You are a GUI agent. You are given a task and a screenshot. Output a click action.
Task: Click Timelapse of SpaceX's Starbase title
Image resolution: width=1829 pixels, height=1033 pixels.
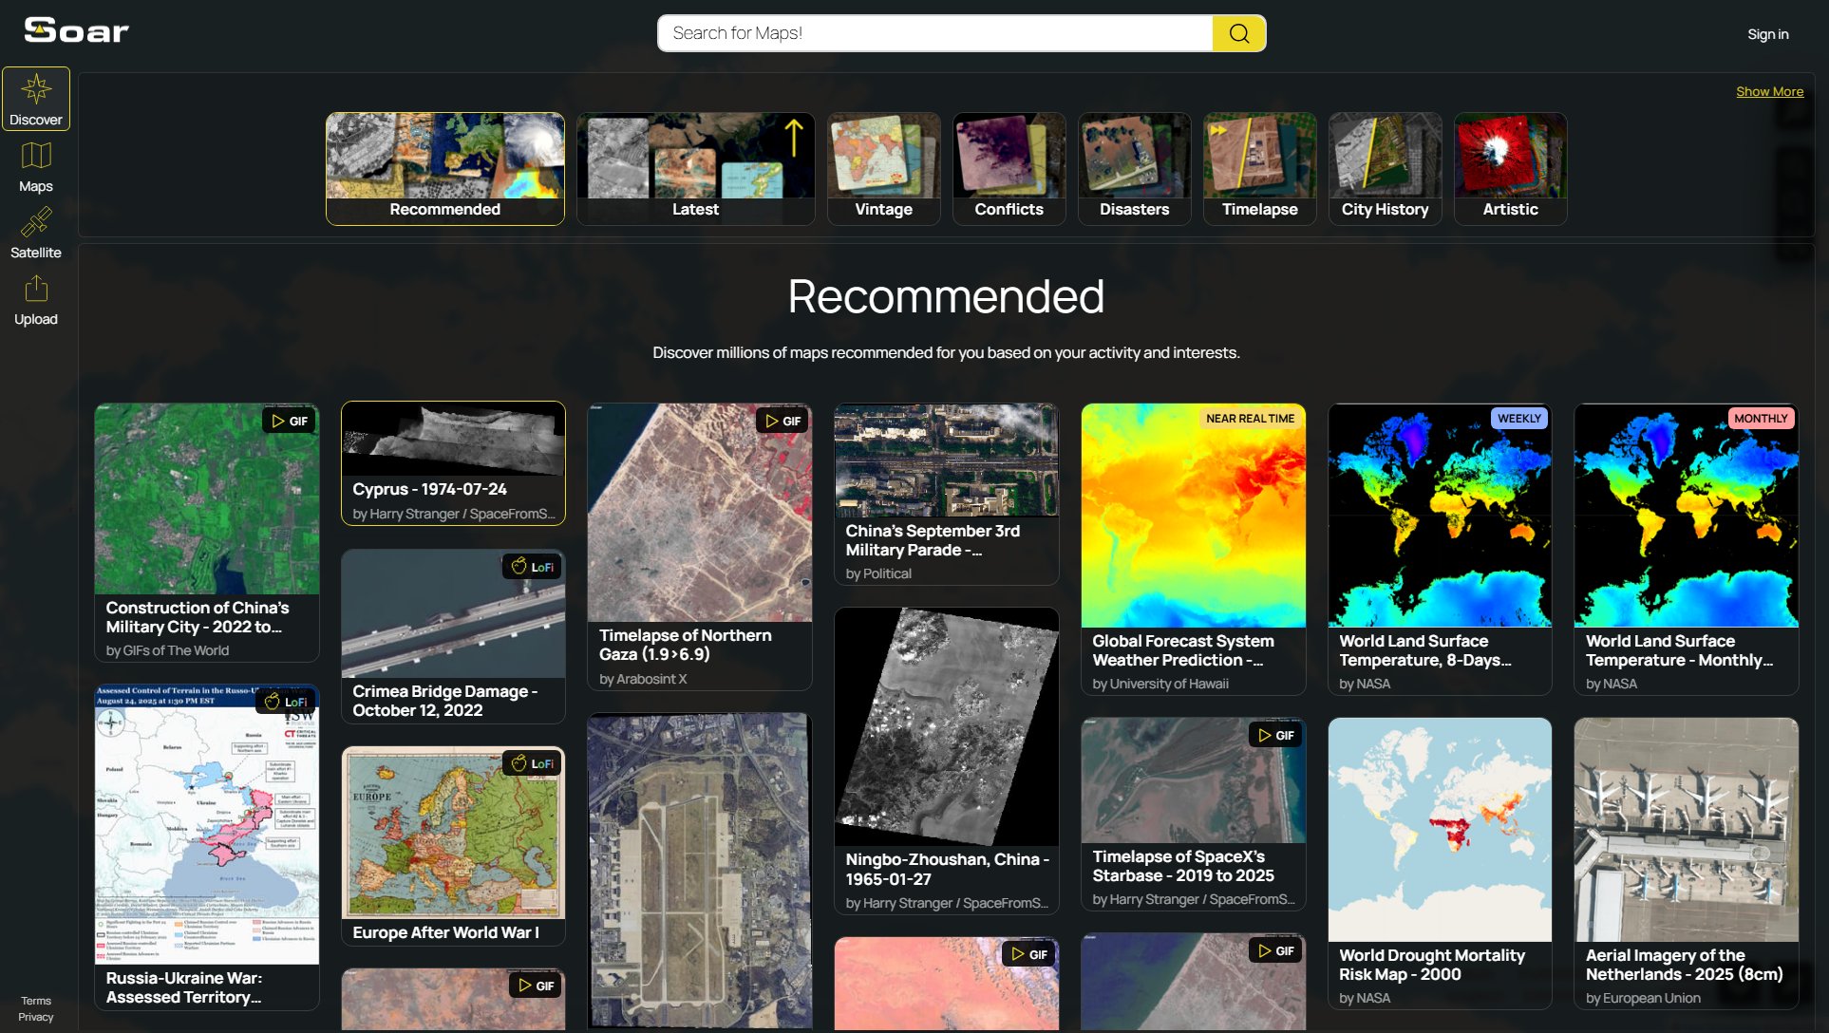[x=1183, y=866]
